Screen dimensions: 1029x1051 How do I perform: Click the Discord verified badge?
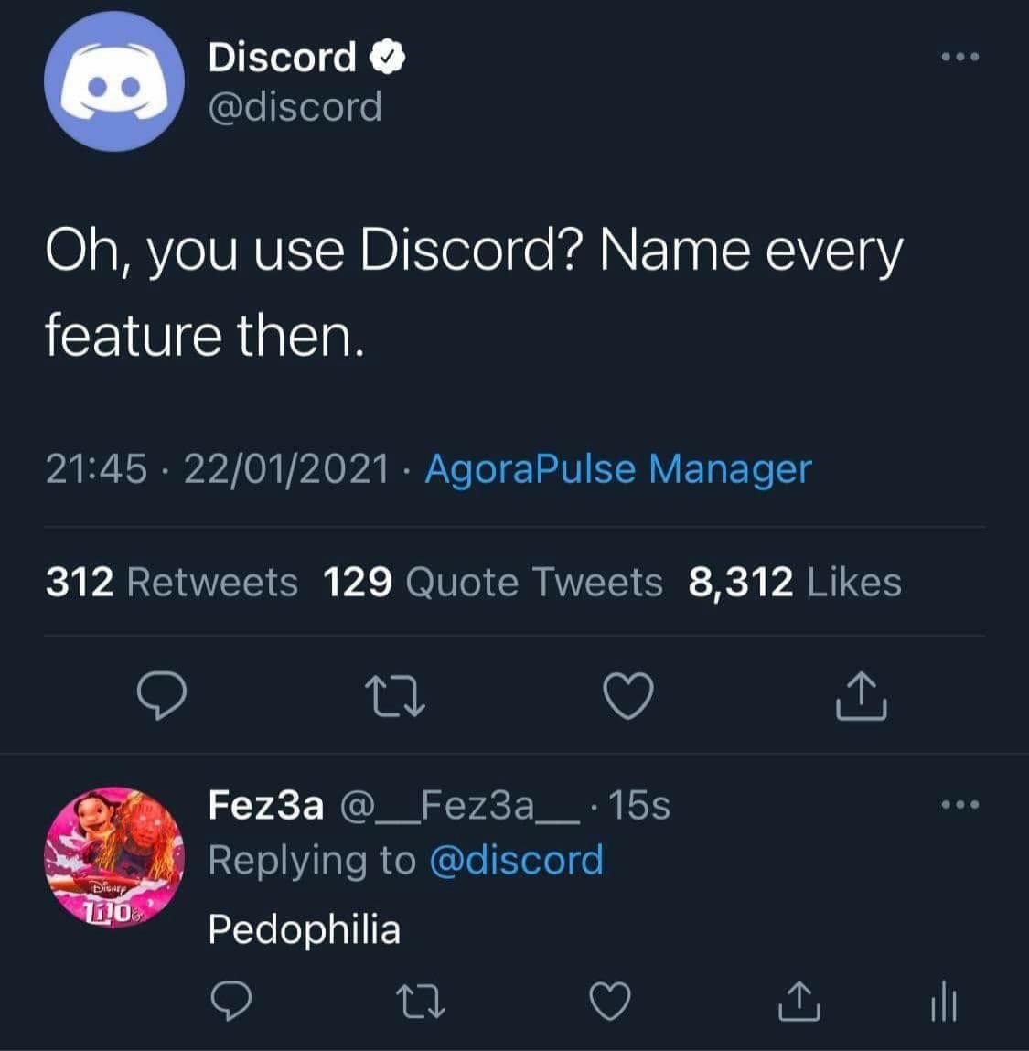(388, 57)
